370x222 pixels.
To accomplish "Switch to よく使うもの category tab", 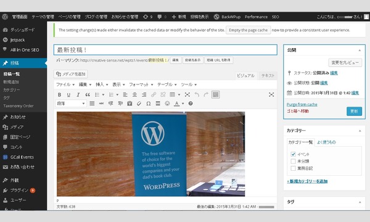I will (x=326, y=142).
